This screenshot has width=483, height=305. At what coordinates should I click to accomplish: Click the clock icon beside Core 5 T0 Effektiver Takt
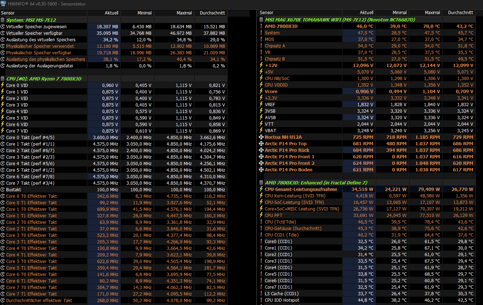tap(3, 262)
